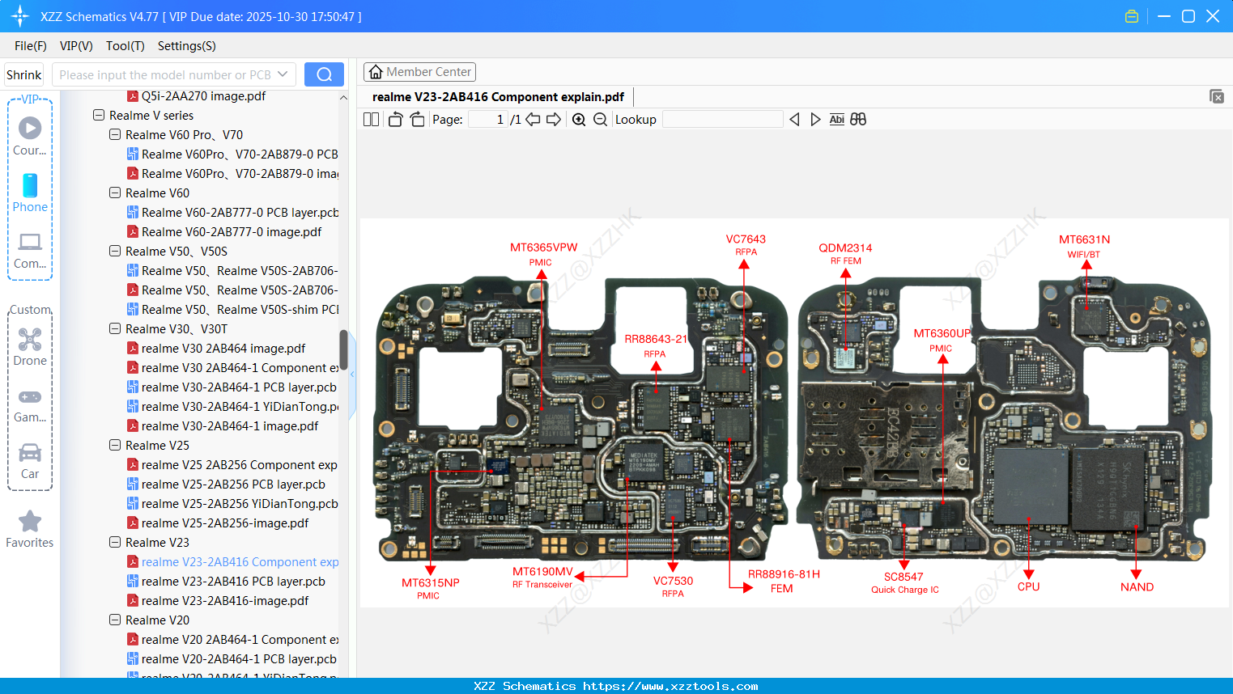Open Realme V60-2AB777-0 PCB layer.pcb

[232, 213]
